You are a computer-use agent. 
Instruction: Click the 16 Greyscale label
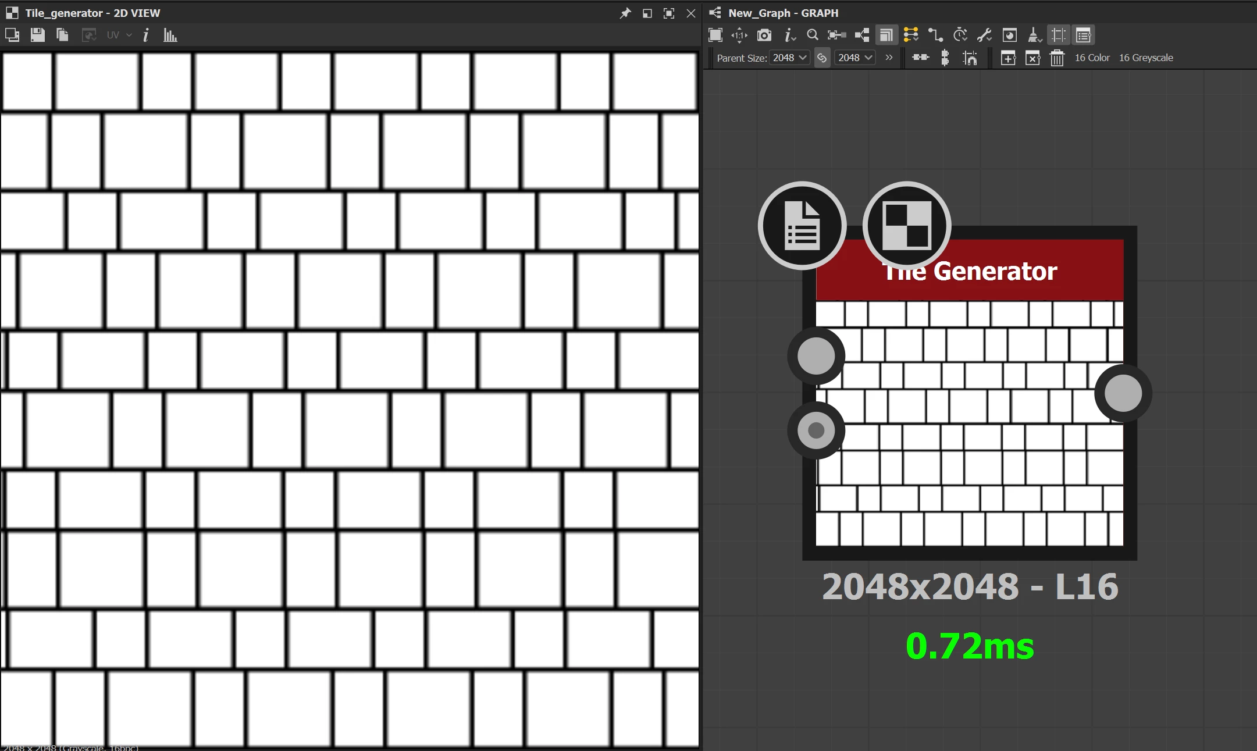1145,58
